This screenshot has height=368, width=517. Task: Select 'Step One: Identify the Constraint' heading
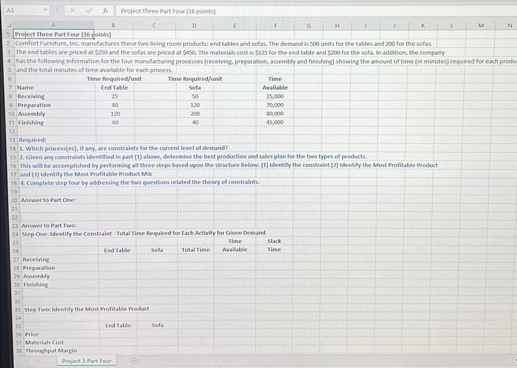(x=144, y=233)
